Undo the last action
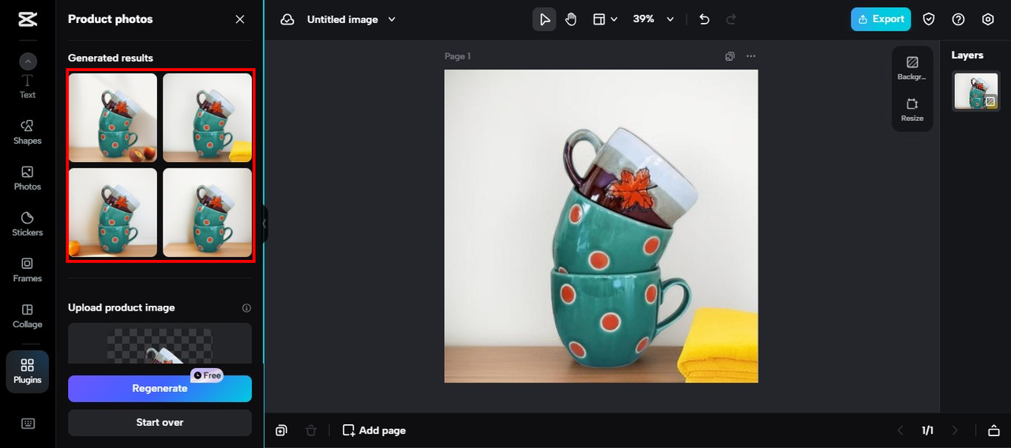Screen dimensions: 1011x448 coord(705,19)
